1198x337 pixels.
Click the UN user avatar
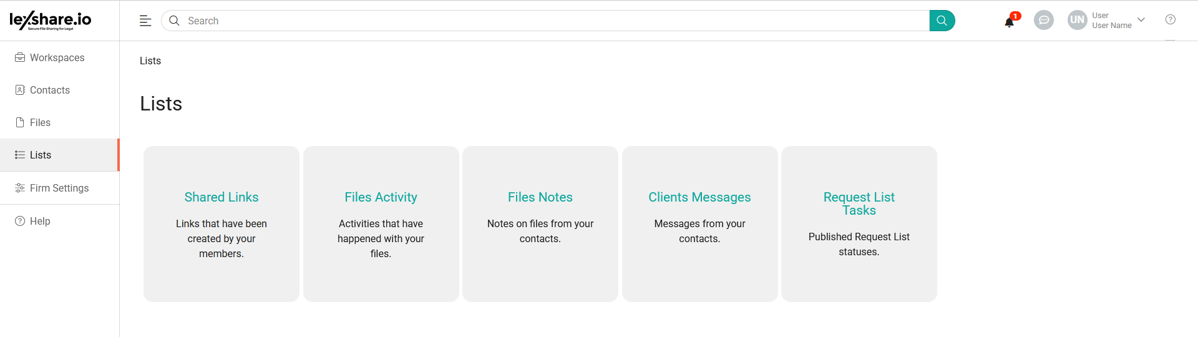click(1077, 20)
